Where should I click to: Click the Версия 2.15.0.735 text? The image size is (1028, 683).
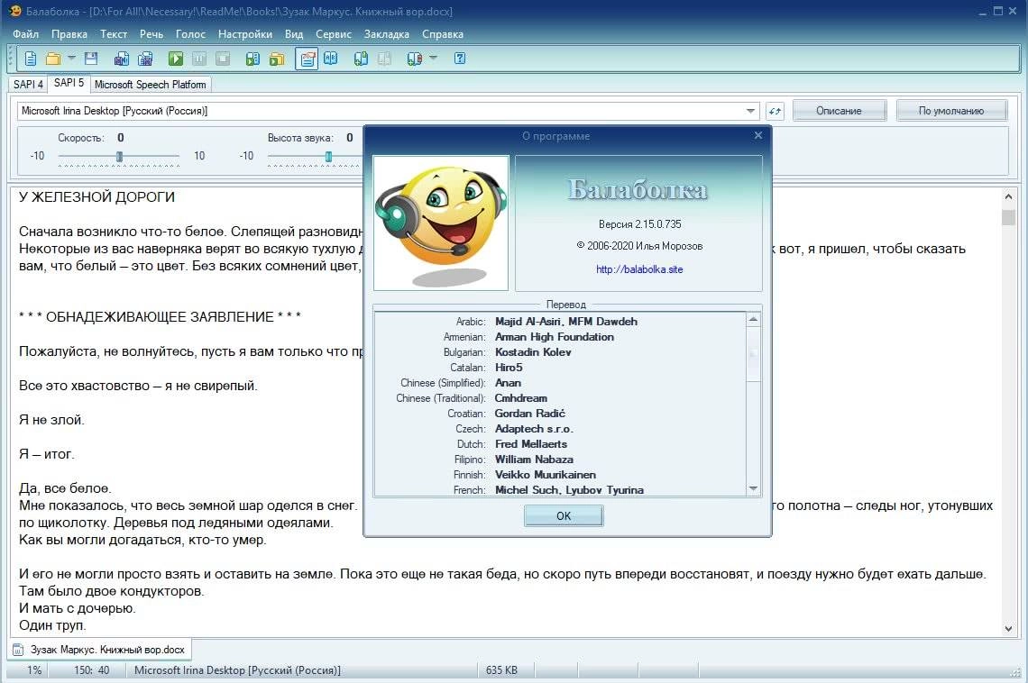coord(640,224)
